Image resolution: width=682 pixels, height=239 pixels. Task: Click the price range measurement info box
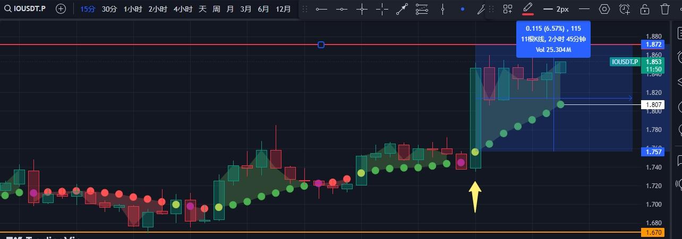click(x=553, y=39)
